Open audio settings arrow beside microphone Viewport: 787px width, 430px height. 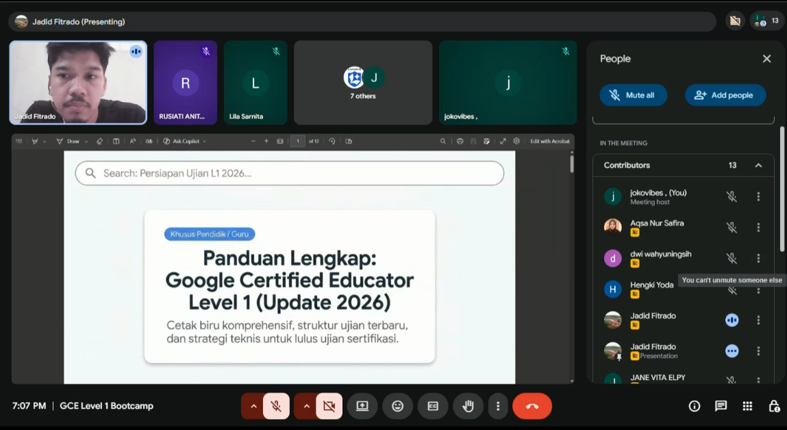point(253,406)
